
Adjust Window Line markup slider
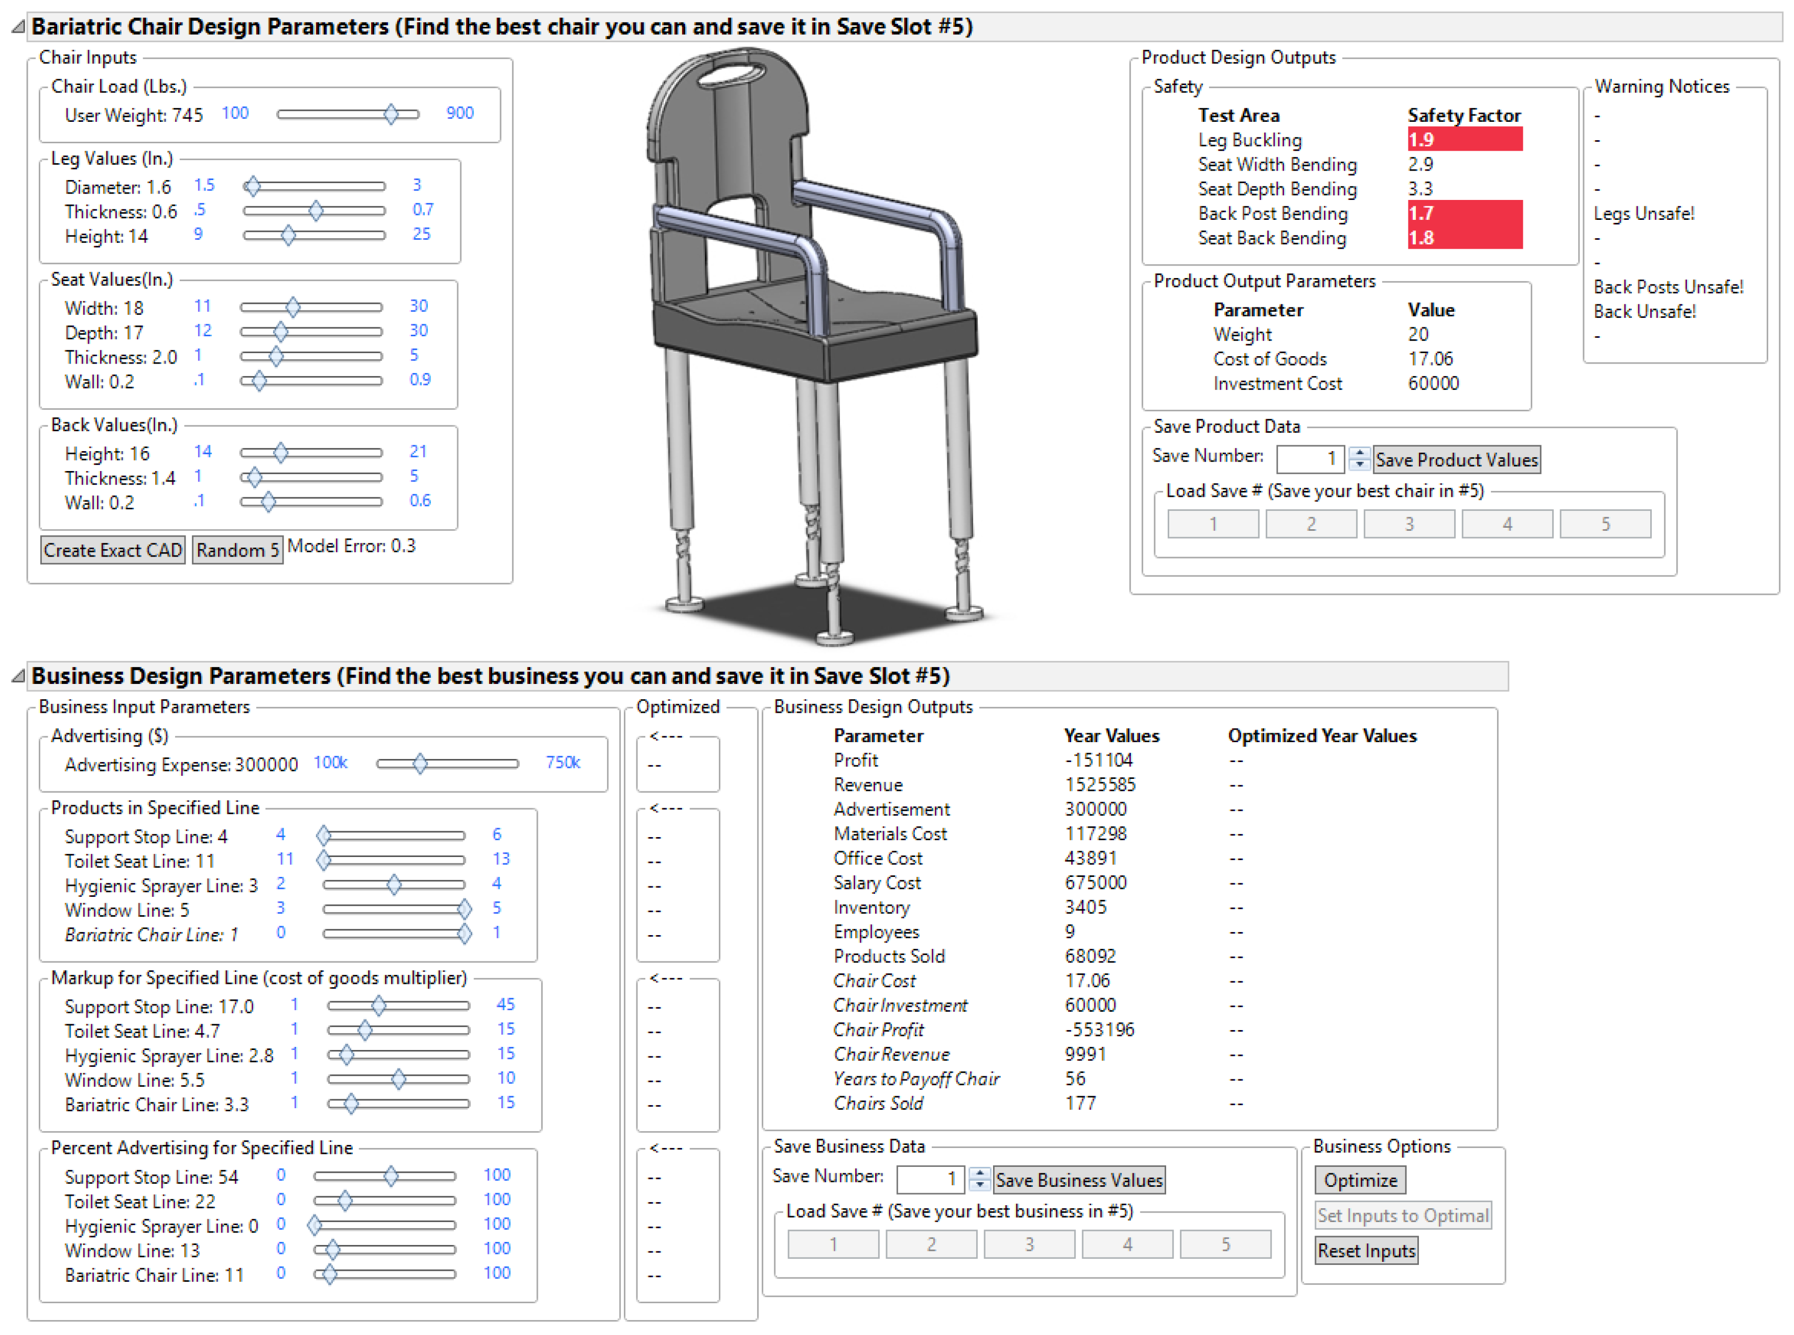tap(399, 1080)
